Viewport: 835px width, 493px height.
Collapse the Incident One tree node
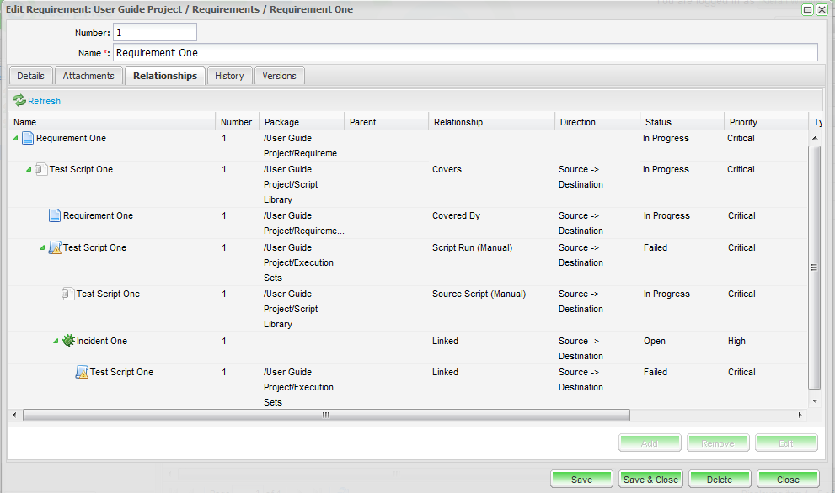click(x=56, y=342)
